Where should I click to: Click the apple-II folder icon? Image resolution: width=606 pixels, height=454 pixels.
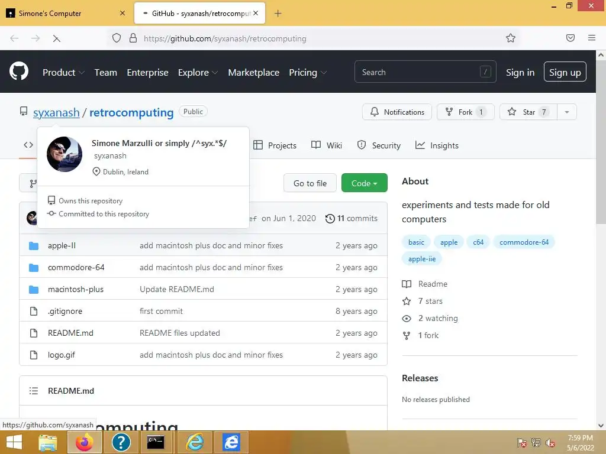click(34, 245)
